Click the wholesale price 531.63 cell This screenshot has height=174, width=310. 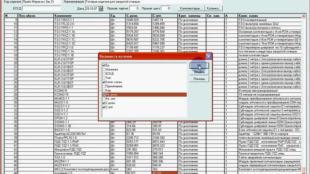tap(165, 130)
